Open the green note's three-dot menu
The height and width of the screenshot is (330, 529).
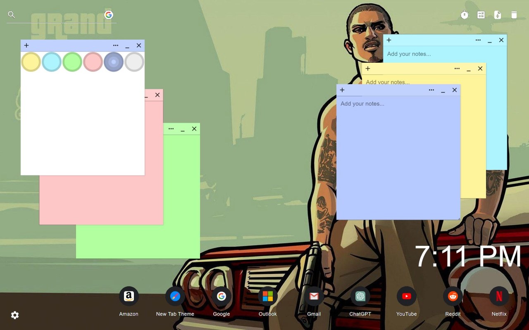click(x=171, y=129)
